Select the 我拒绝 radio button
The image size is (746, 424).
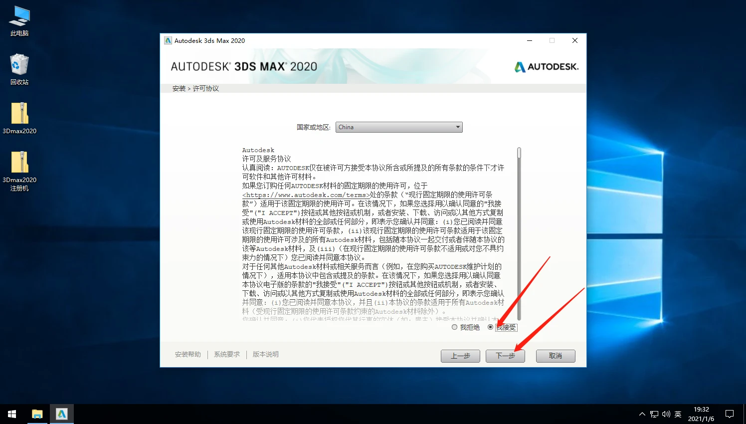454,327
